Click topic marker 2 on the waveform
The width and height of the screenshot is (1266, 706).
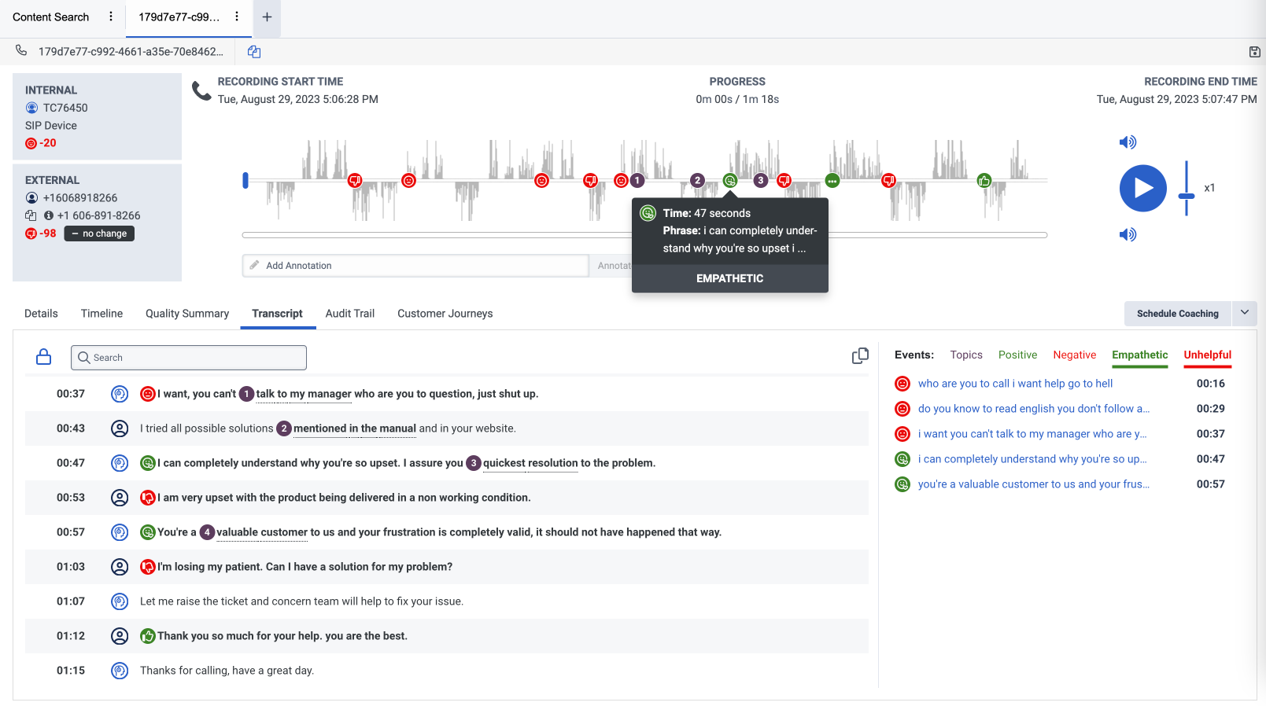(697, 181)
